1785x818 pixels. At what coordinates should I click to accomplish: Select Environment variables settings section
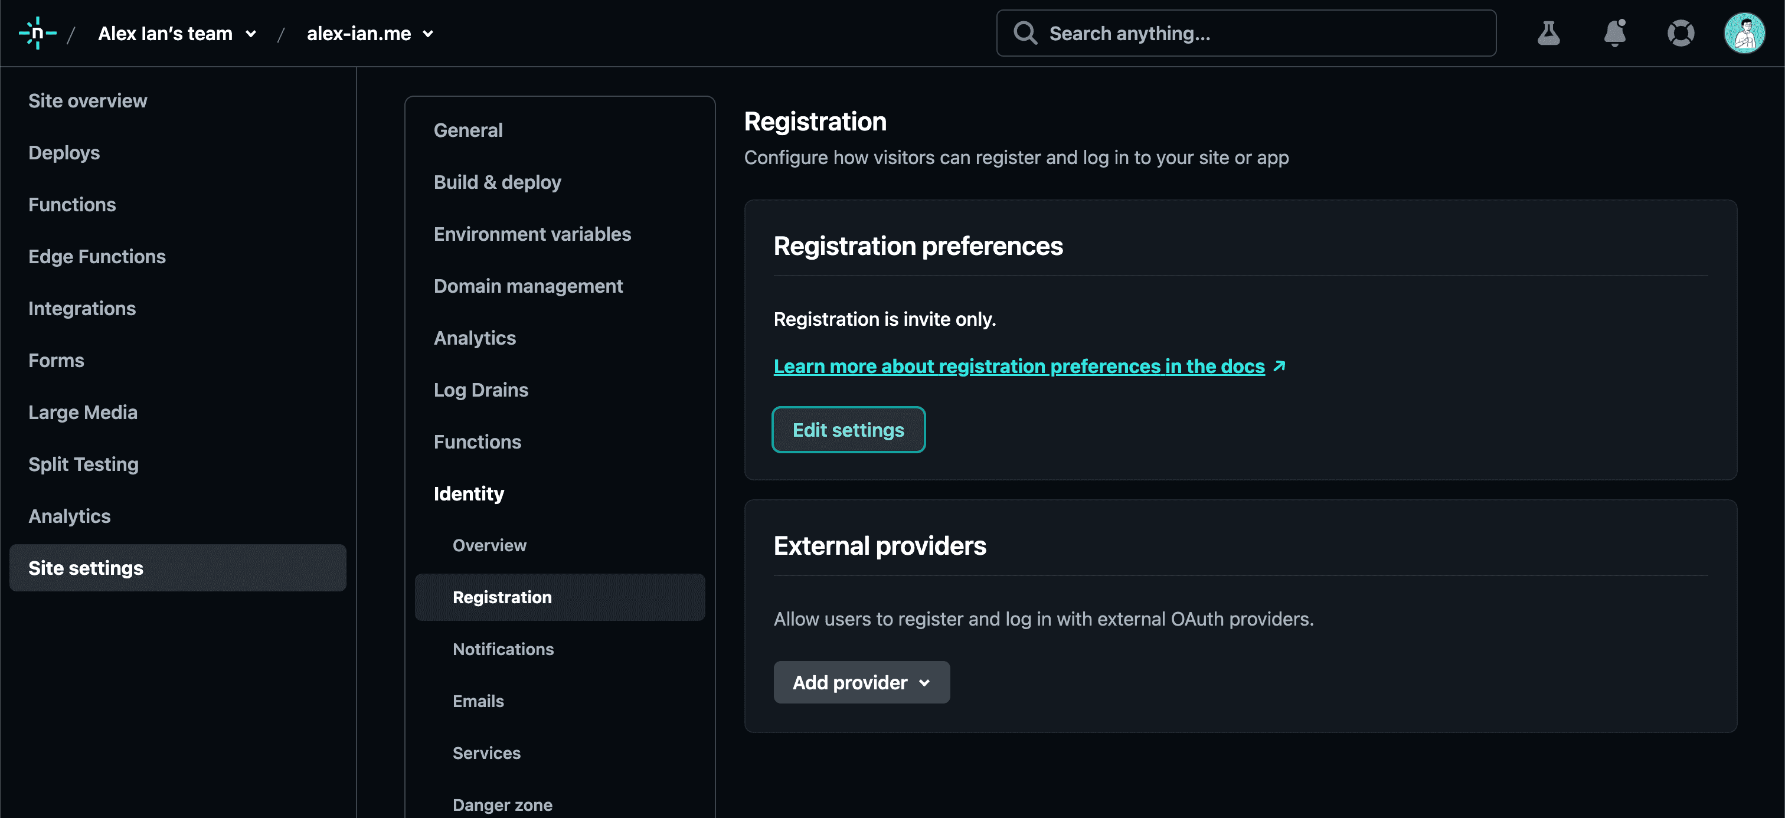[532, 234]
